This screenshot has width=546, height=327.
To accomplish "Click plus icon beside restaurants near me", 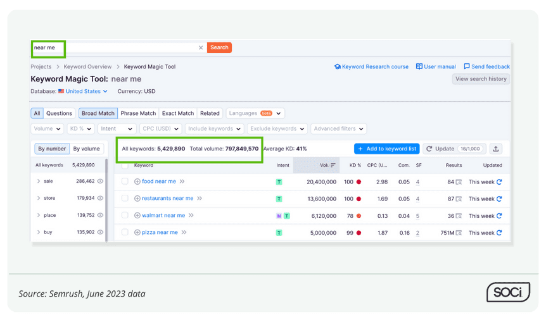I will click(137, 199).
